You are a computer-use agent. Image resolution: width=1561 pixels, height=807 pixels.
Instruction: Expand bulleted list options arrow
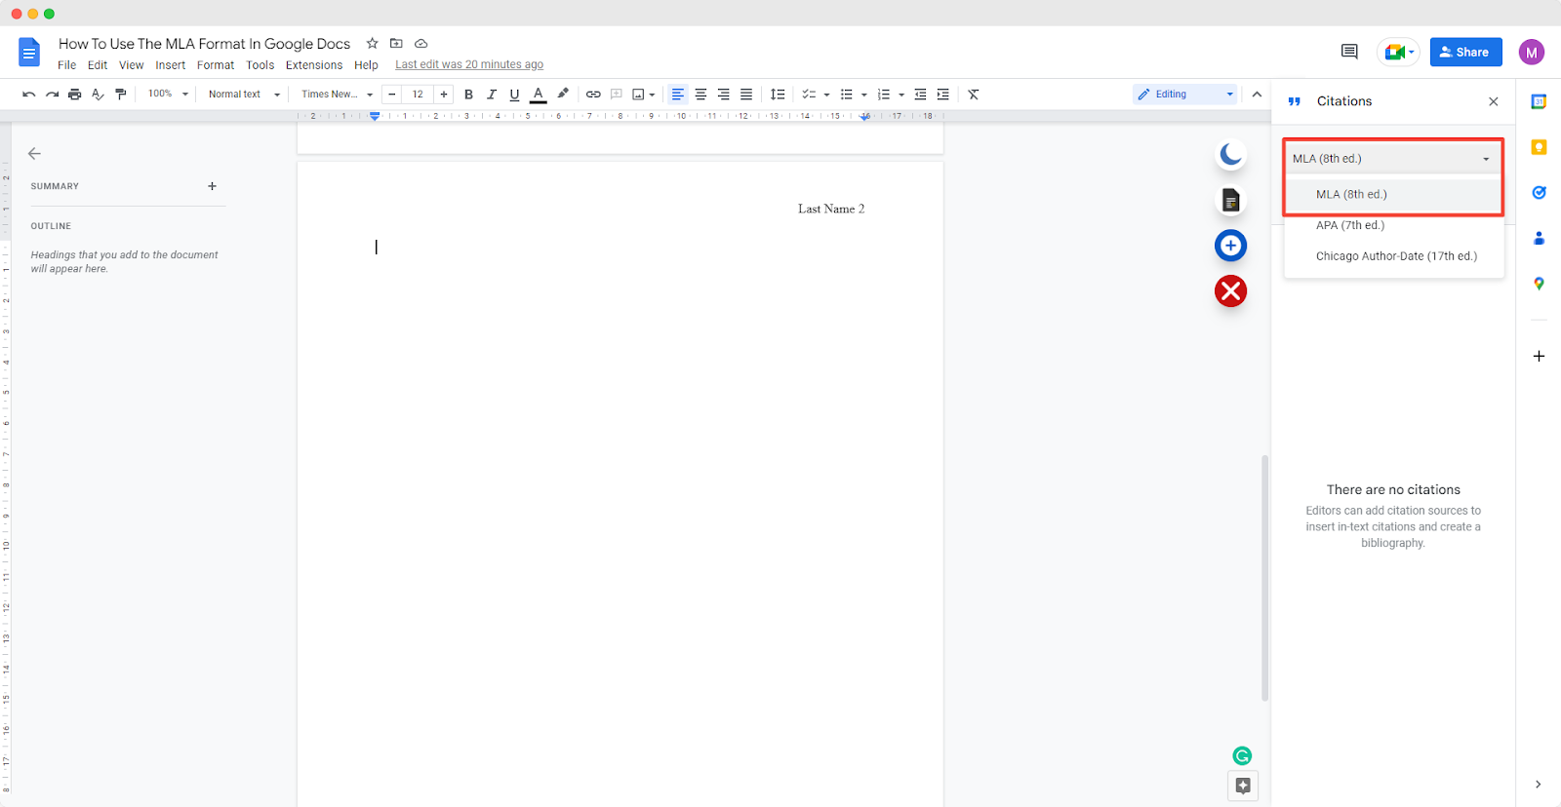[864, 95]
